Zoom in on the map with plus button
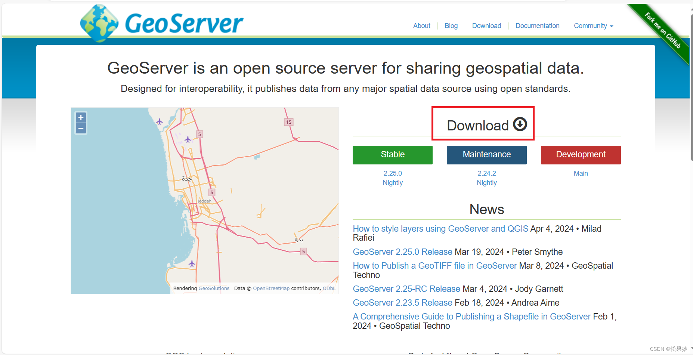 tap(81, 117)
